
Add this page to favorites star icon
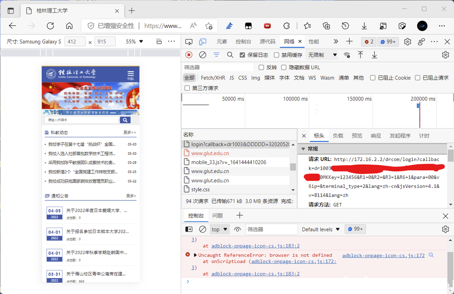[x=209, y=26]
